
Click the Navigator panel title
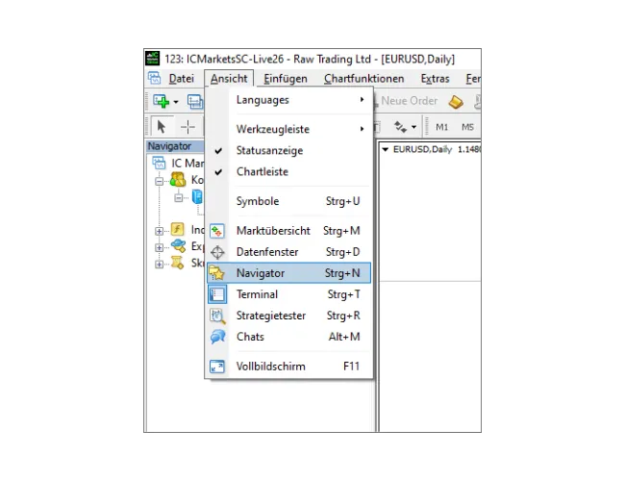pyautogui.click(x=169, y=146)
